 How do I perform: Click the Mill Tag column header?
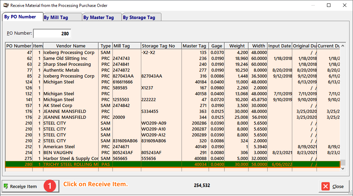(x=127, y=46)
